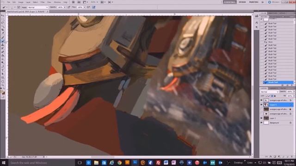Open brush Flow slider arrow
The width and height of the screenshot is (296, 166).
click(84, 7)
